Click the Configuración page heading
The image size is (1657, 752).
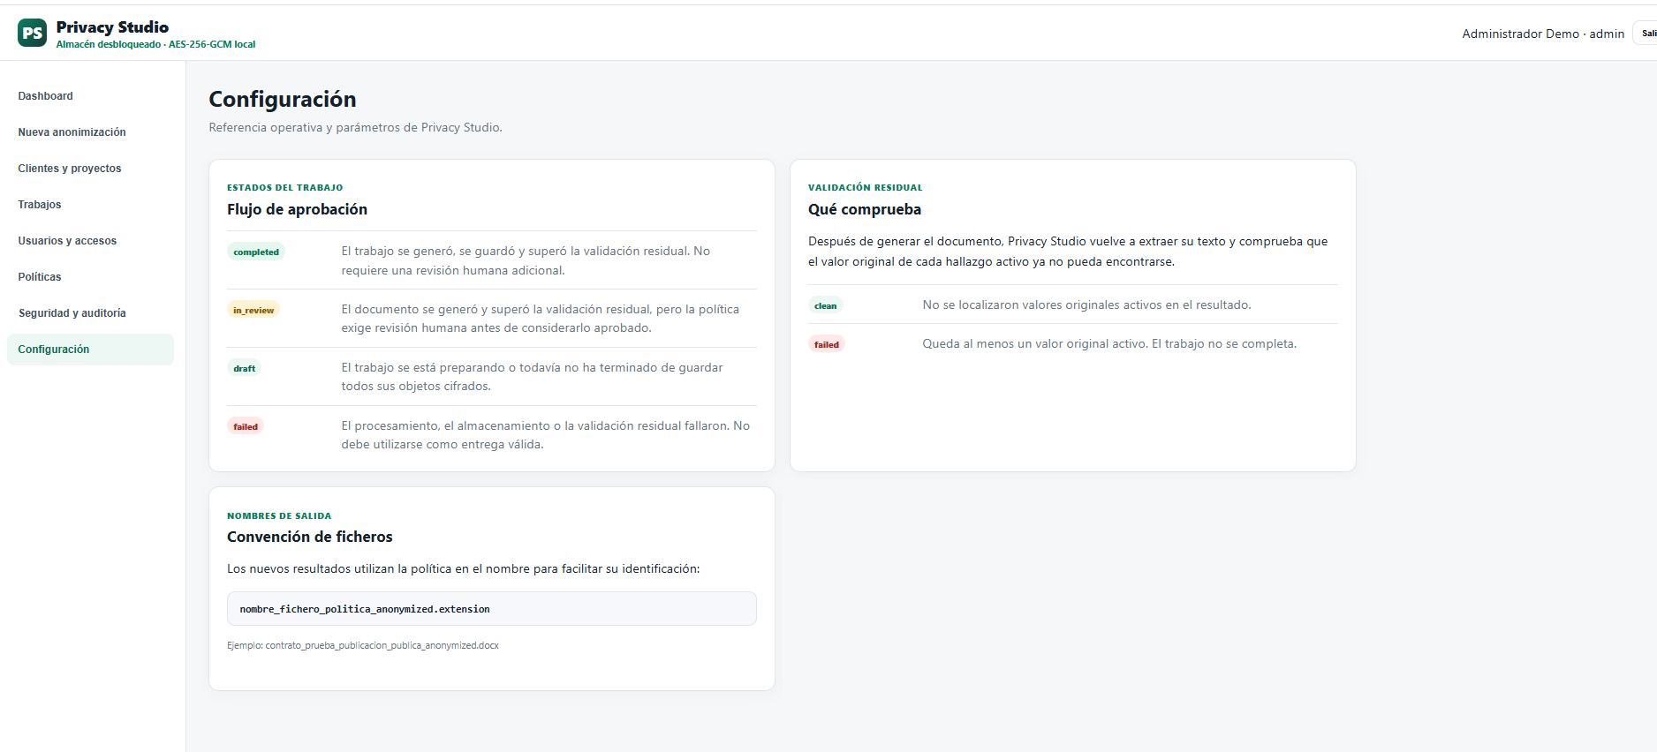[x=283, y=99]
